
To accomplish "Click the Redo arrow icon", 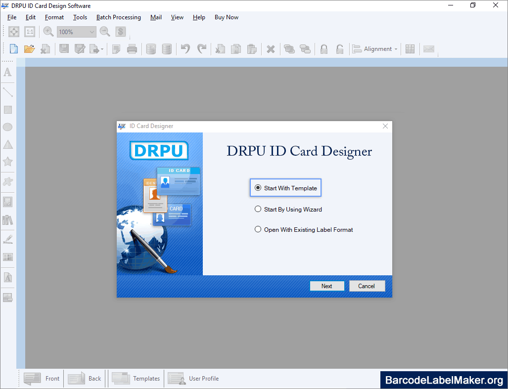I will (x=201, y=49).
